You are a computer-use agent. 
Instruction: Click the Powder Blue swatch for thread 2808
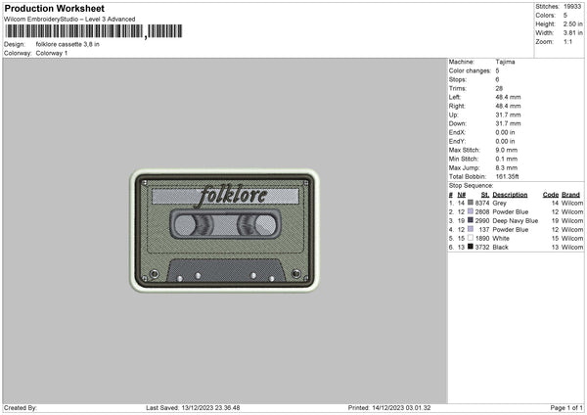[471, 211]
